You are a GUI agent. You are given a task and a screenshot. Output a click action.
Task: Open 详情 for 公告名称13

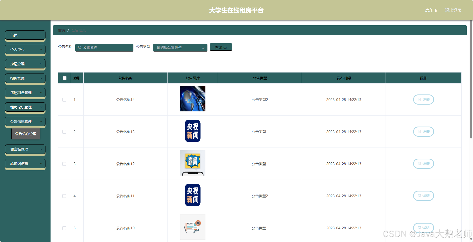tap(423, 132)
